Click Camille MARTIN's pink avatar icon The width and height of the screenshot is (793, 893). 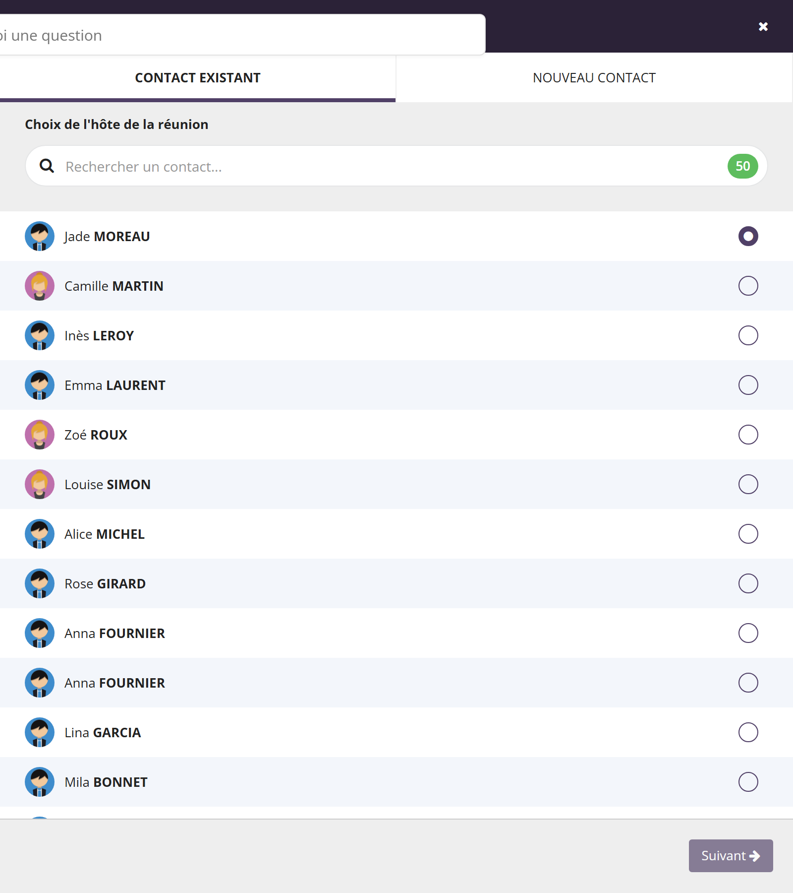[40, 286]
